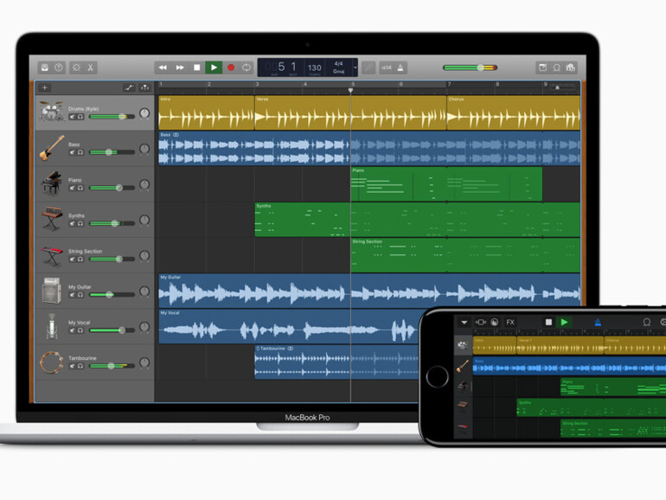Click the 4/4 Gmaj key signature

point(338,67)
